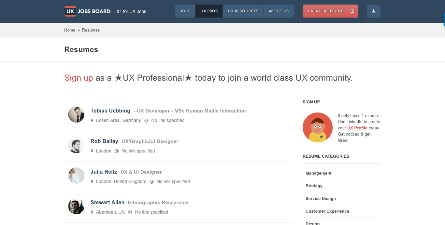The width and height of the screenshot is (445, 225).
Task: Browse the Management resume category
Action: point(318,173)
